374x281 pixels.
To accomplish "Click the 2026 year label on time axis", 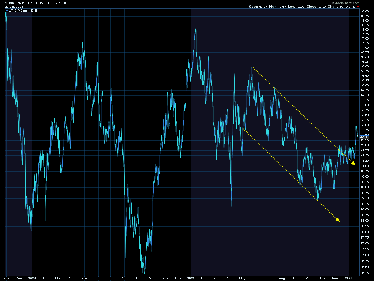I will pyautogui.click(x=349, y=278).
